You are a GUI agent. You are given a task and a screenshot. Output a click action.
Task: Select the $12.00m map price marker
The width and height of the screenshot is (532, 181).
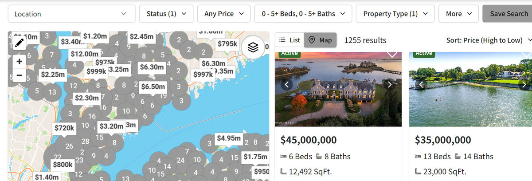[x=84, y=54]
